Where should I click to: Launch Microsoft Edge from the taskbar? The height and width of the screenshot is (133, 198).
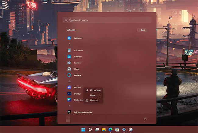coord(110,130)
